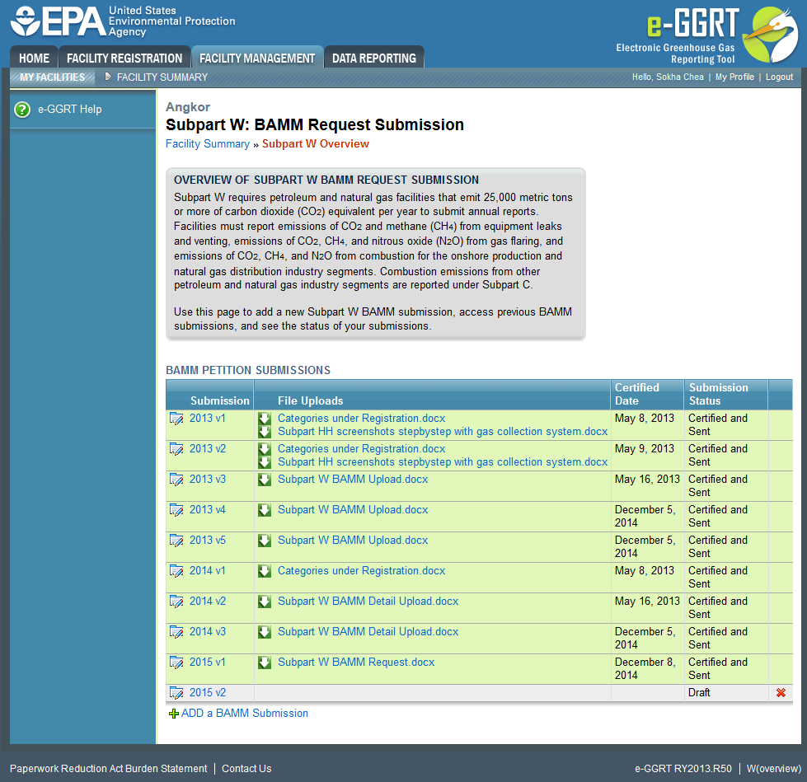Download Categories under Registration.docx for 2013 v1

click(x=265, y=418)
